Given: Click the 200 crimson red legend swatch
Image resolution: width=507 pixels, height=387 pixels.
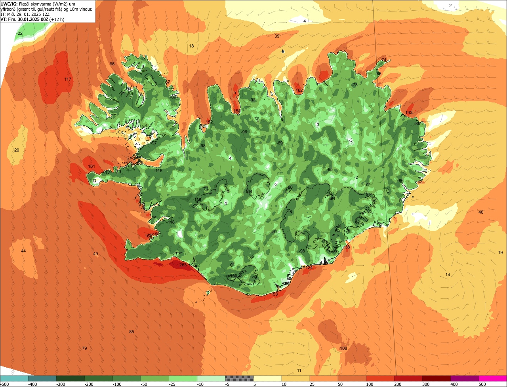Looking at the screenshot, I should 408,378.
